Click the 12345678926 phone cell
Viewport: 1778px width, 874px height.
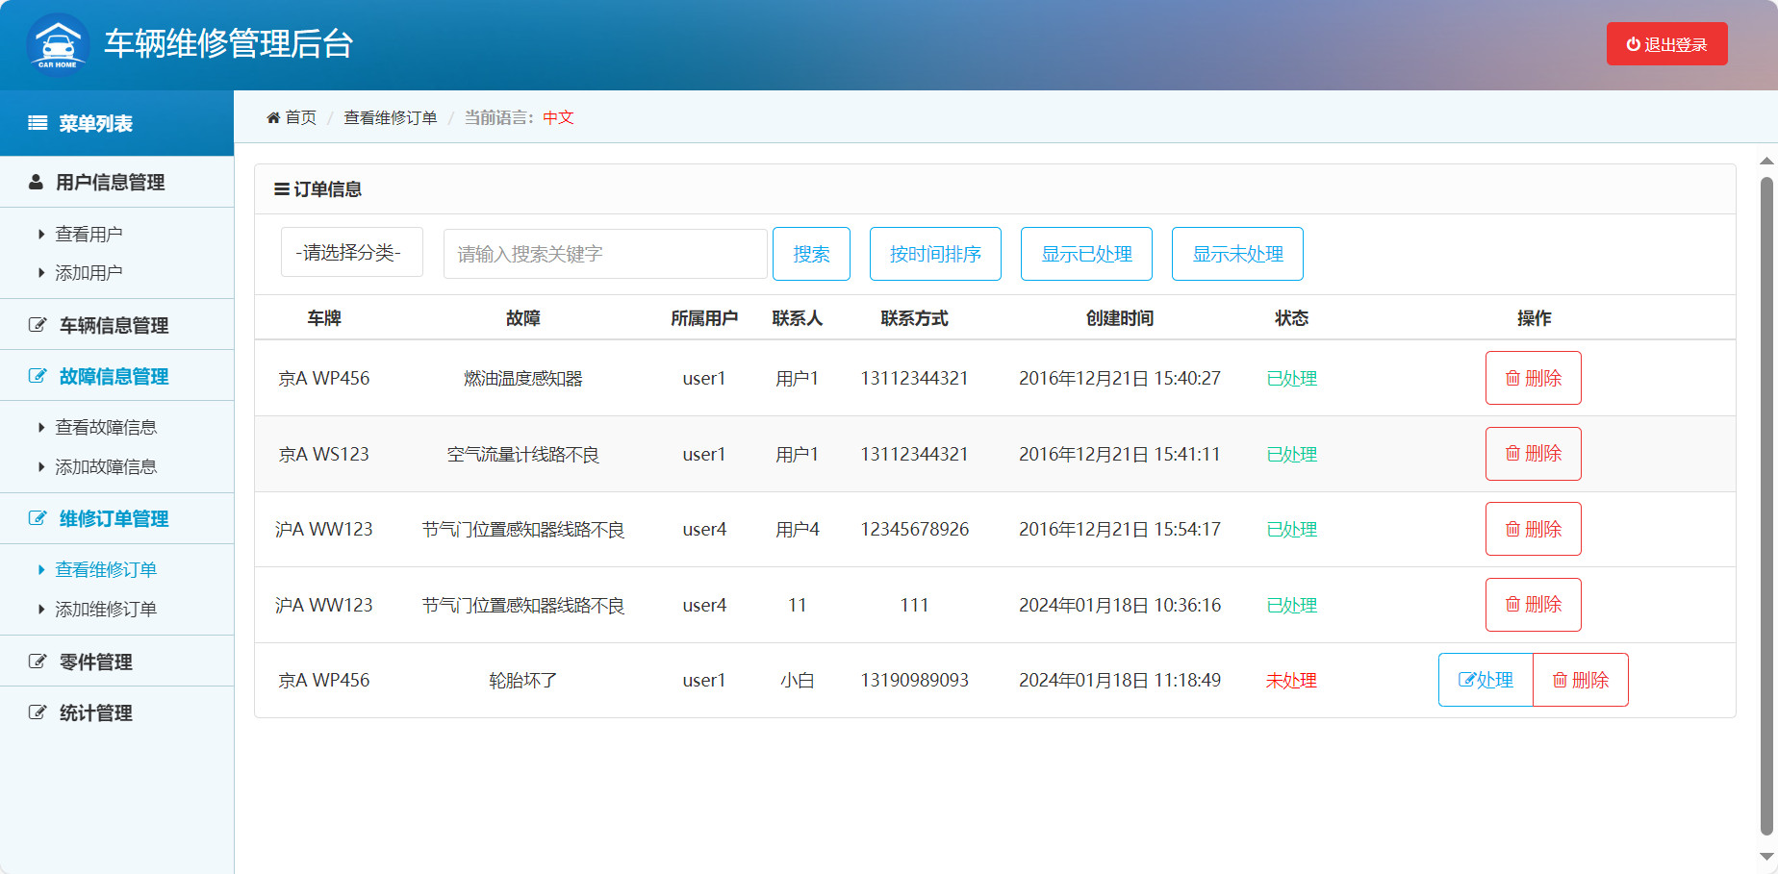click(914, 529)
